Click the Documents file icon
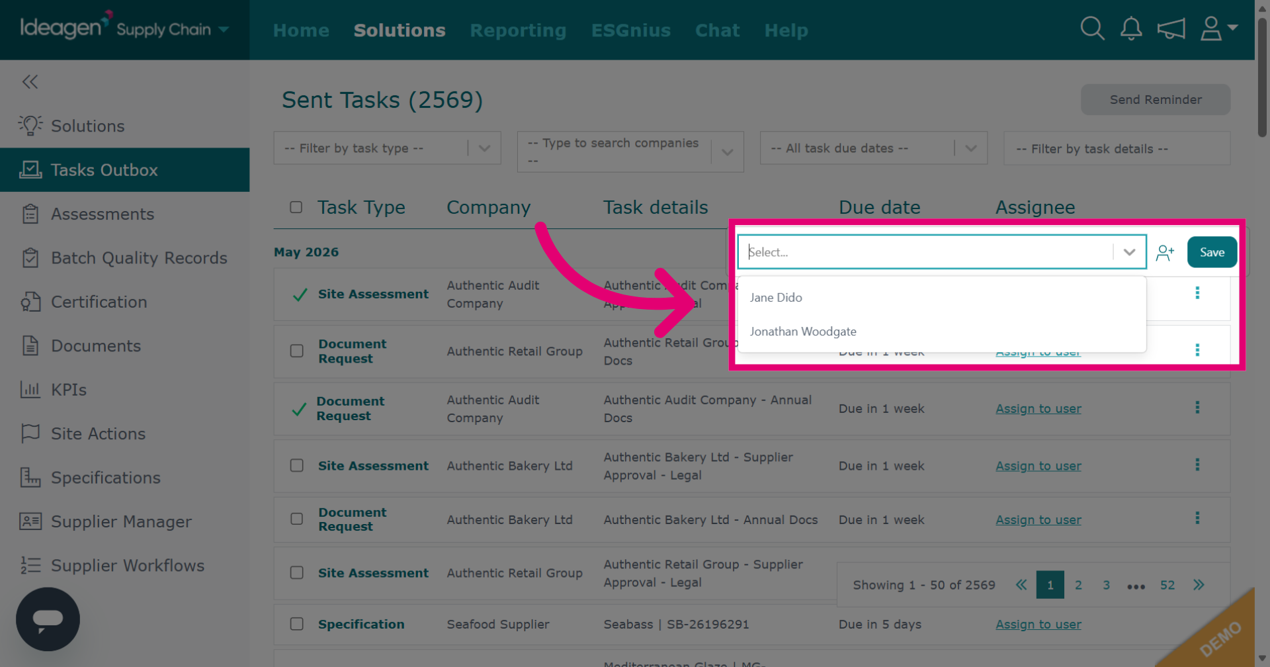The height and width of the screenshot is (667, 1270). point(30,345)
